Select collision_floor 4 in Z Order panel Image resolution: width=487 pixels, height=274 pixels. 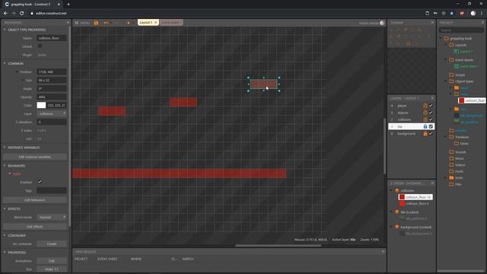[414, 204]
